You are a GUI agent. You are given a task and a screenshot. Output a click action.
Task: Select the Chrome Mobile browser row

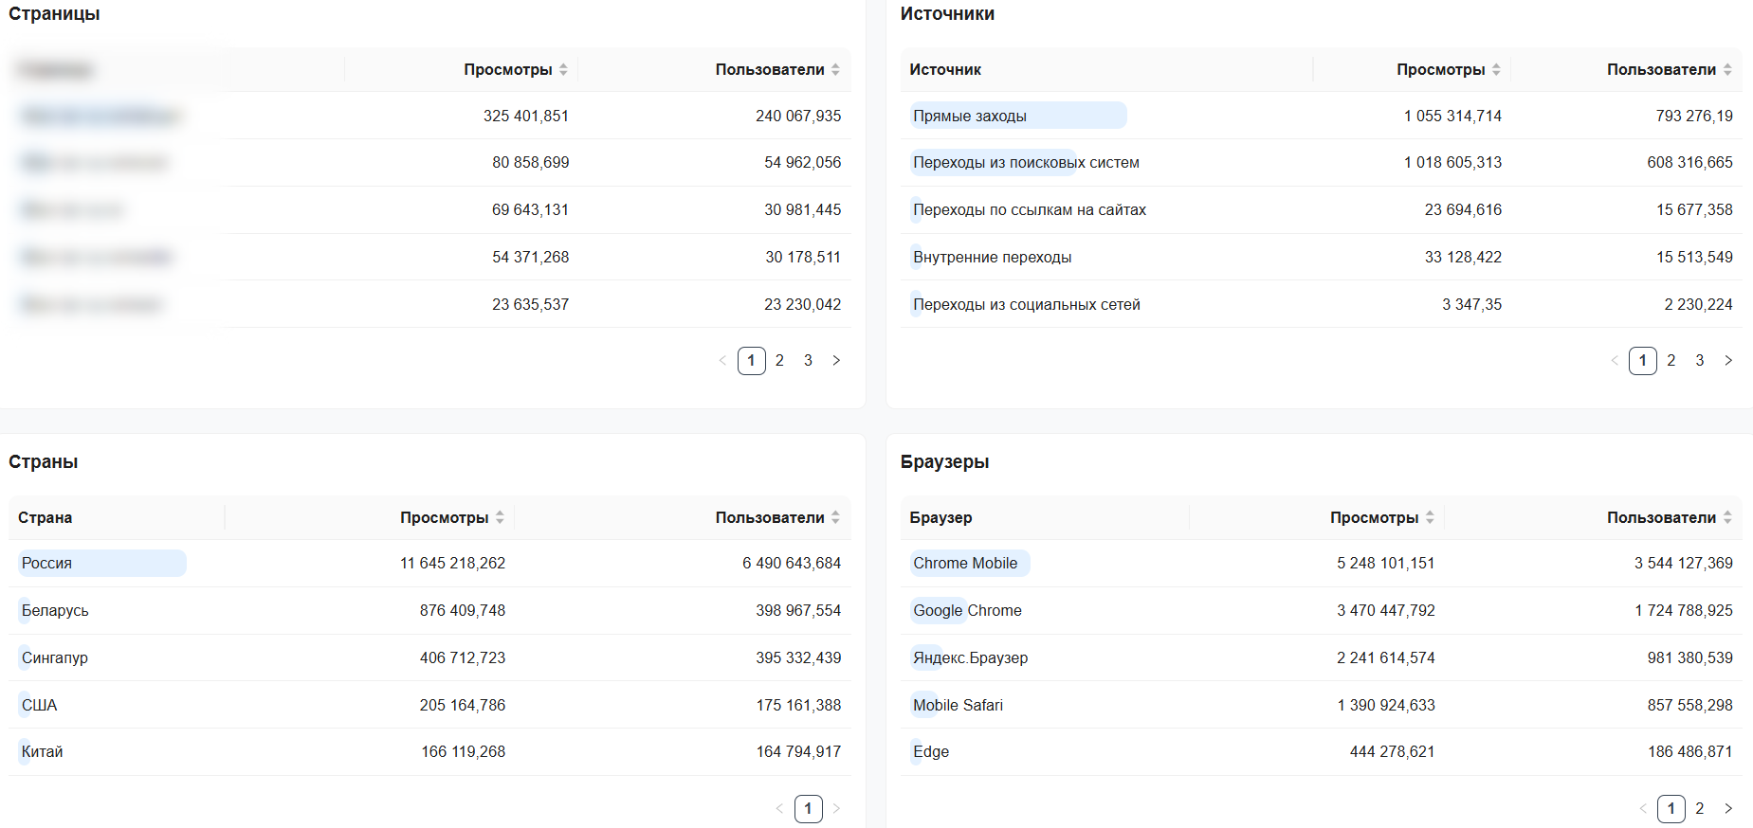pos(965,563)
